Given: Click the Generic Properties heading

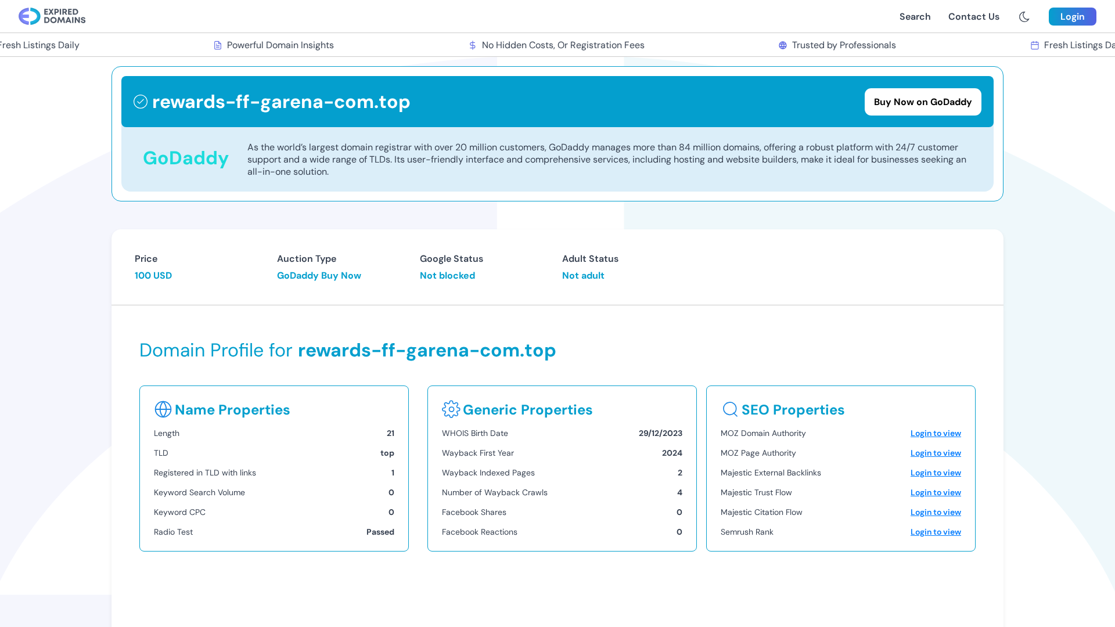Looking at the screenshot, I should (x=527, y=410).
